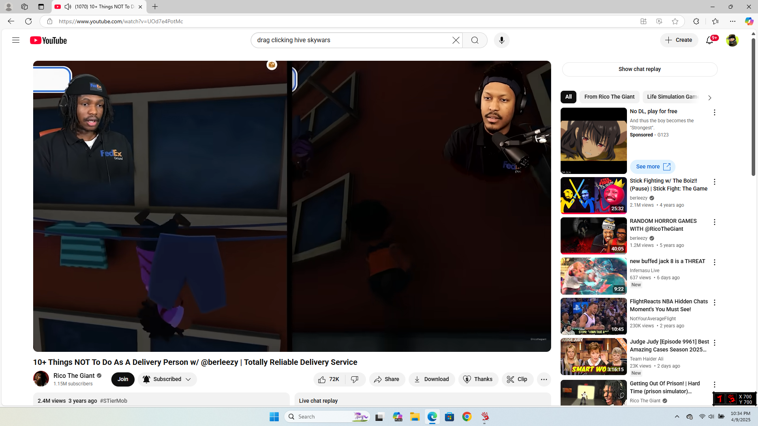Open Windows Start menu
This screenshot has width=758, height=426.
coord(274,417)
